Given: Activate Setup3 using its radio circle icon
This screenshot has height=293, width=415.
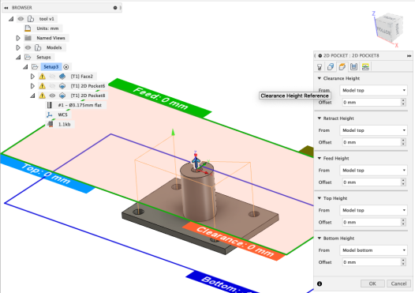Looking at the screenshot, I should click(x=66, y=67).
